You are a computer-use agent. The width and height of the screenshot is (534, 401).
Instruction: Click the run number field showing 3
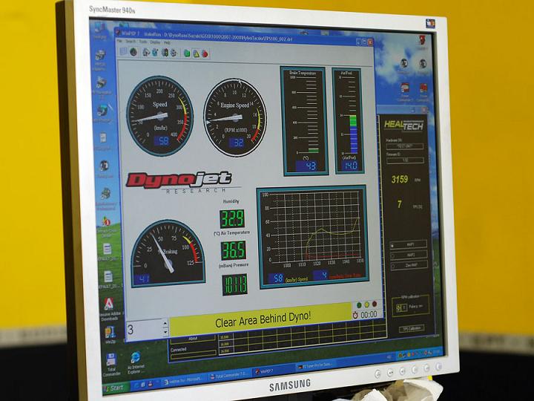point(144,329)
